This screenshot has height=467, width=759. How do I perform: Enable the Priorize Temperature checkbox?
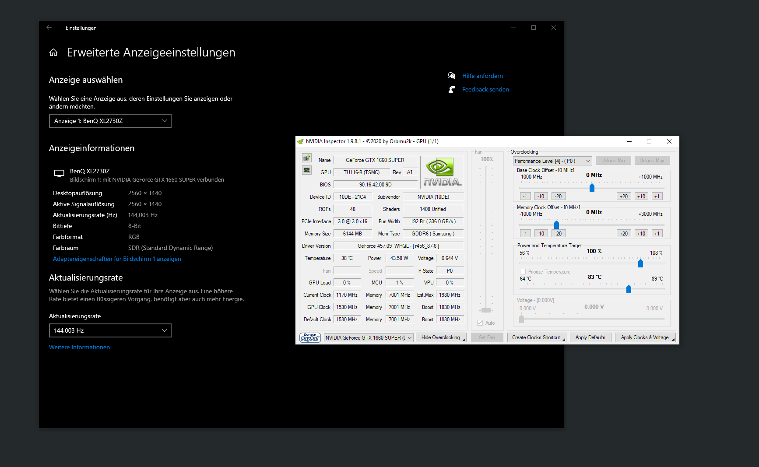[523, 272]
